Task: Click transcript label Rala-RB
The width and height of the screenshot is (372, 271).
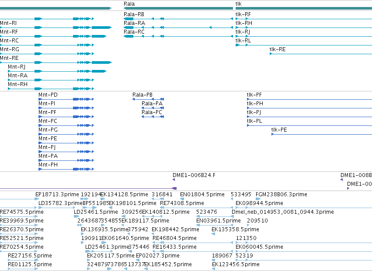Action: [x=134, y=14]
